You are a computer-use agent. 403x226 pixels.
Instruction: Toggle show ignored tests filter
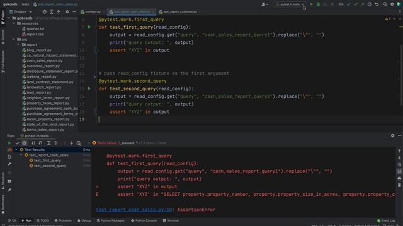(25, 143)
